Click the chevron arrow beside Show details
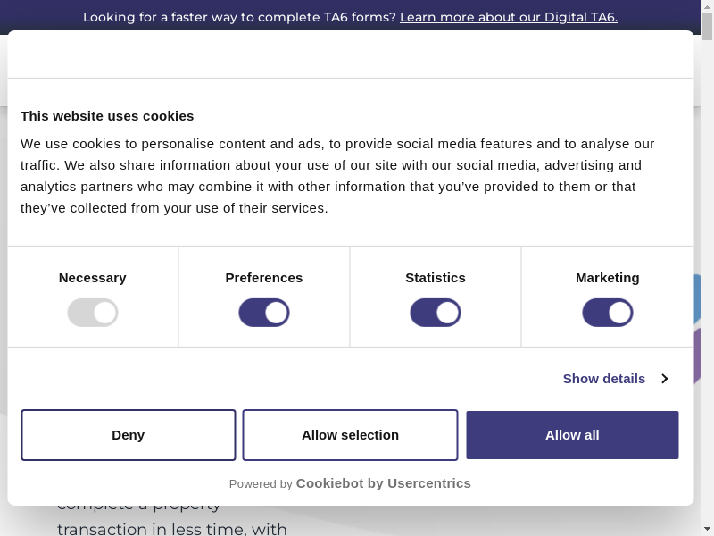 665,379
